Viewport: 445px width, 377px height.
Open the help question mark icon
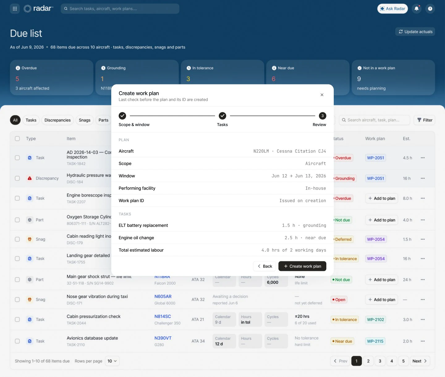pyautogui.click(x=430, y=9)
